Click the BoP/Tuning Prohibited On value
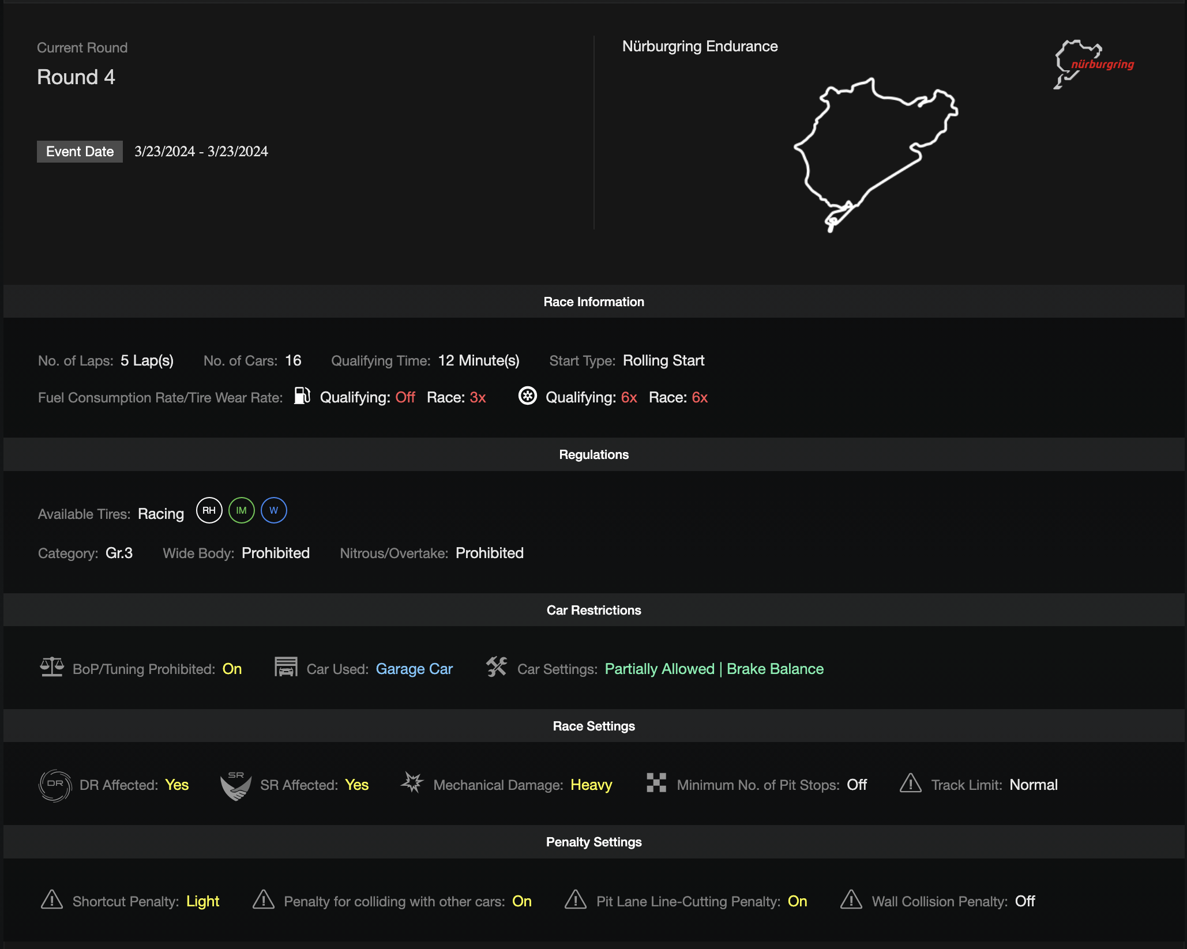1187x949 pixels. pyautogui.click(x=232, y=669)
